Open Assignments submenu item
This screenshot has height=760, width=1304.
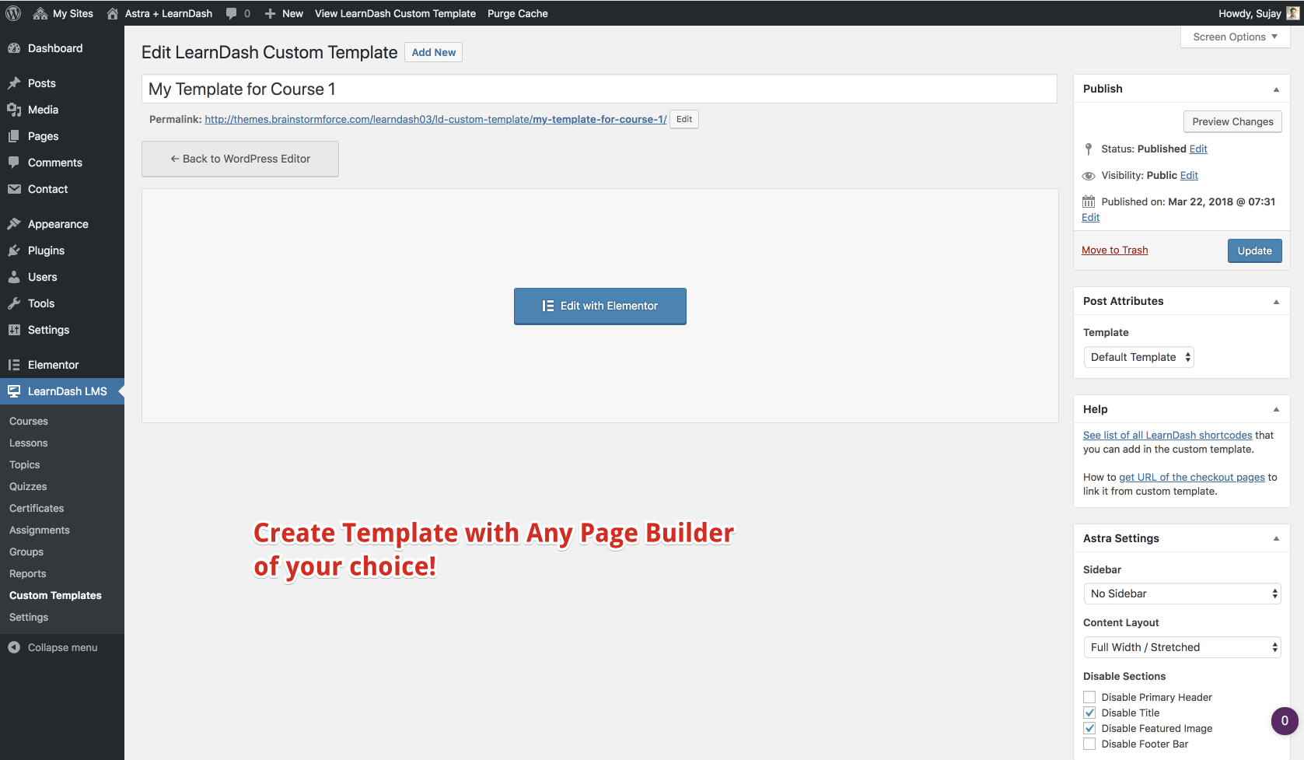(40, 530)
